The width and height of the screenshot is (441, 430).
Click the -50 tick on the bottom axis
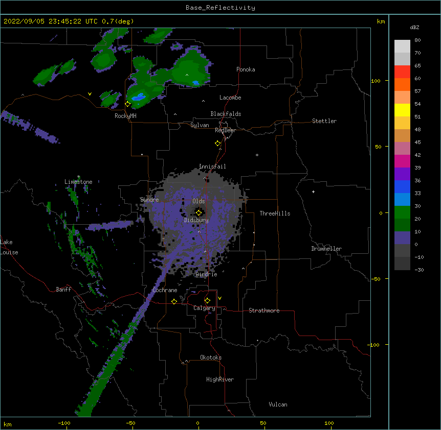[130, 423]
